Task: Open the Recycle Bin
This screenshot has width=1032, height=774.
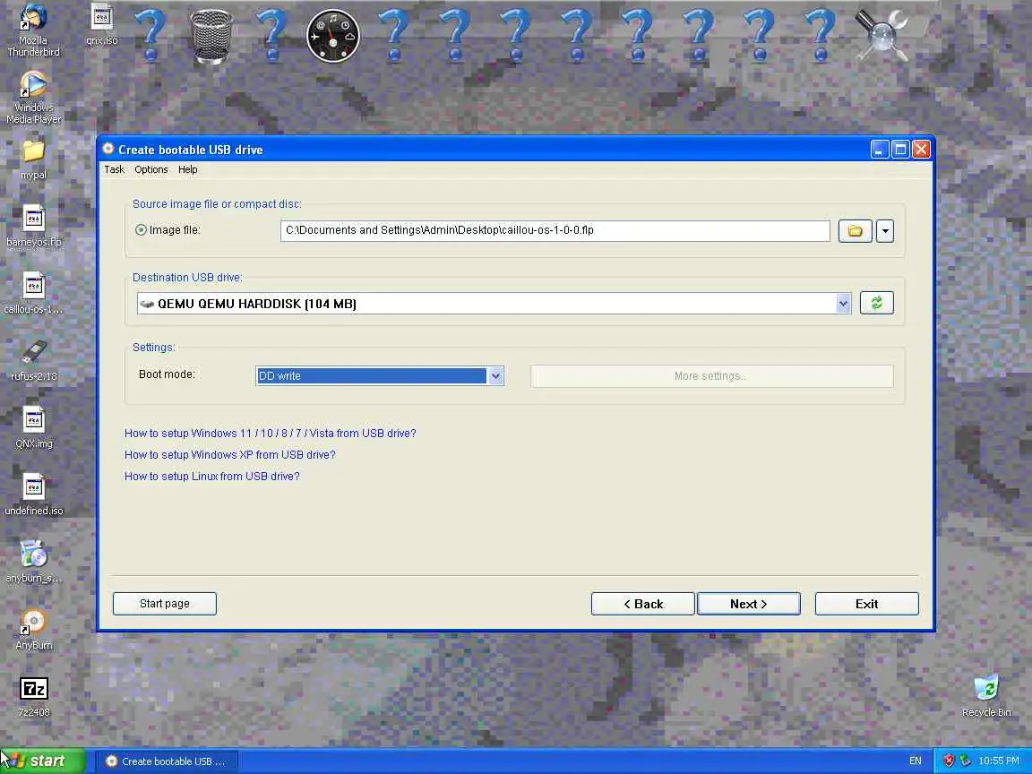Action: (986, 696)
